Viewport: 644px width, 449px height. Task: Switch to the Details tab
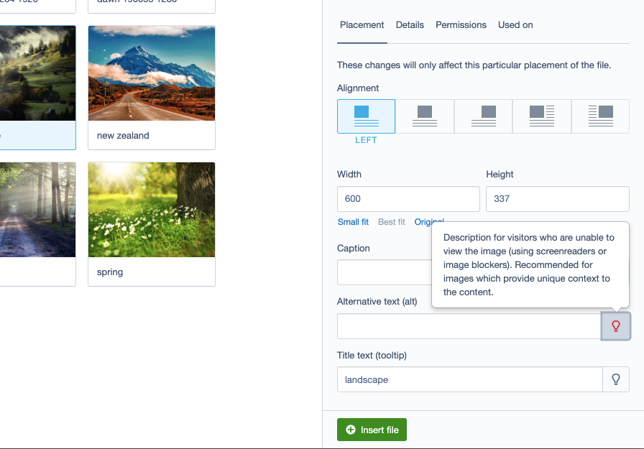[410, 25]
